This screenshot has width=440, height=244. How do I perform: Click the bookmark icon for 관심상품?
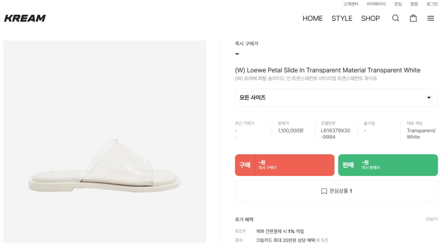click(x=324, y=191)
